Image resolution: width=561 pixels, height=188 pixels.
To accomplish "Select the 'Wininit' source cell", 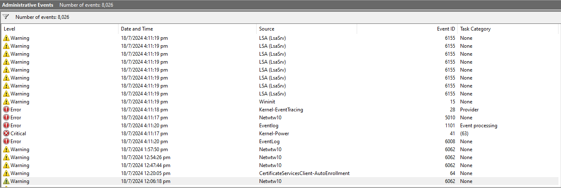I will [267, 102].
